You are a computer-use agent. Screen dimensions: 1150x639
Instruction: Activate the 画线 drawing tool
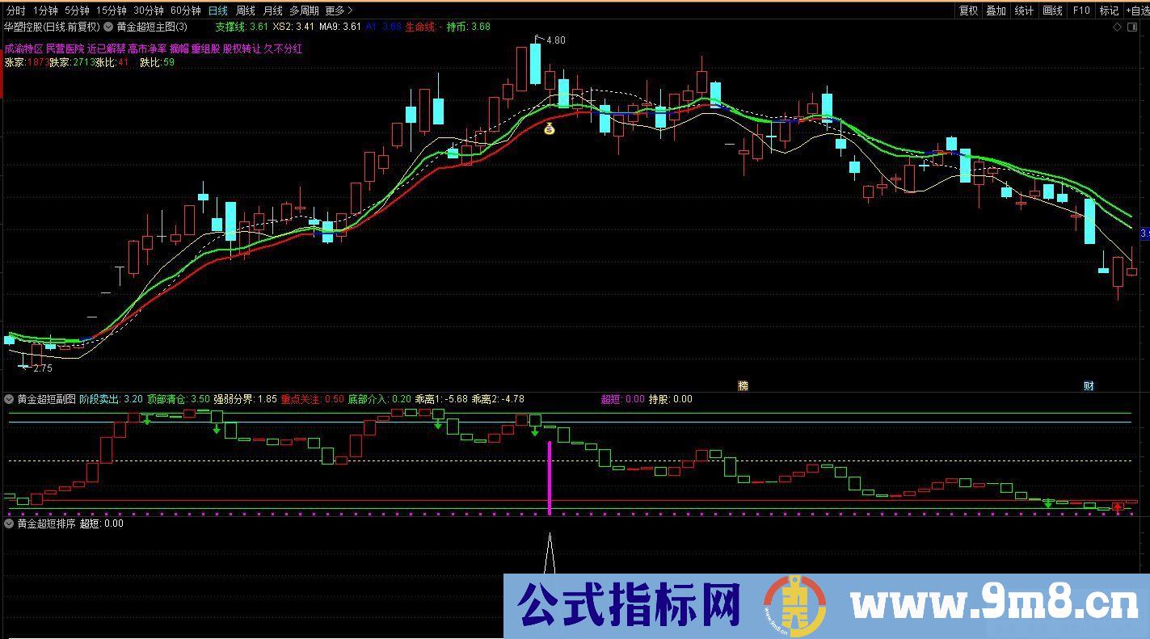pos(1052,11)
